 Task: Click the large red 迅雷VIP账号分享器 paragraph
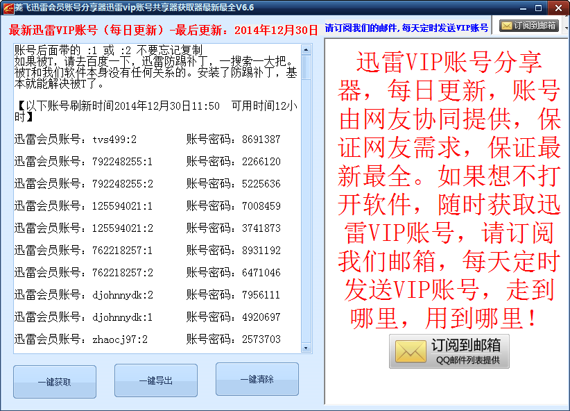click(449, 190)
